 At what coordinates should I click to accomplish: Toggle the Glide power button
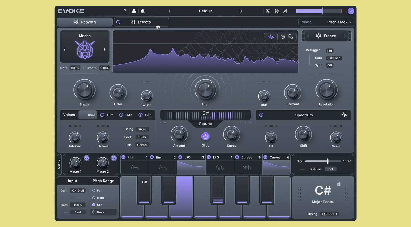(x=205, y=136)
